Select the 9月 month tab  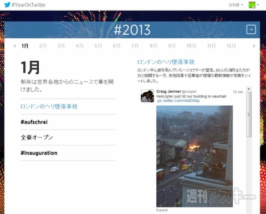172,46
